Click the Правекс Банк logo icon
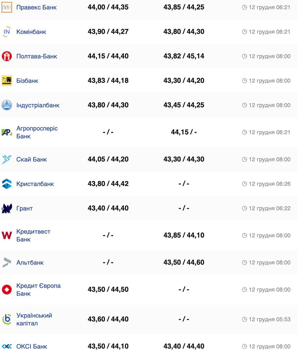The height and width of the screenshot is (358, 307). 7,8
